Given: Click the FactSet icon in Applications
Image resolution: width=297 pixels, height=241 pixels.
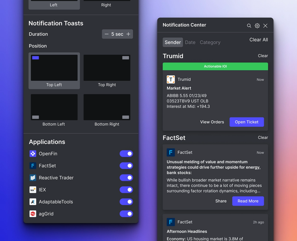Looking at the screenshot, I should [x=33, y=166].
